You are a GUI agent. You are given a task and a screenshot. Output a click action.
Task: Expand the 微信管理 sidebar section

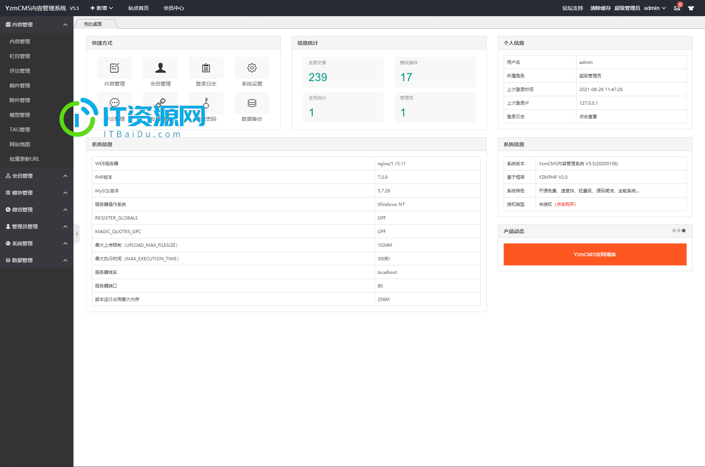pos(37,210)
